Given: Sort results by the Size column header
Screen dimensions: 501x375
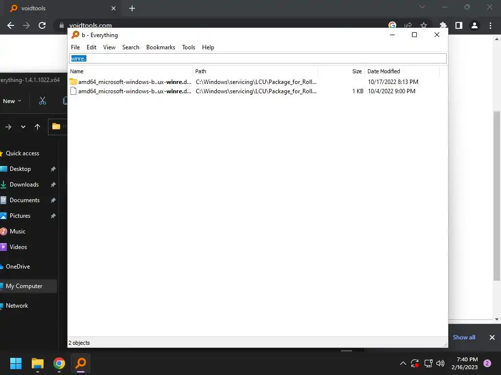Looking at the screenshot, I should [x=341, y=71].
